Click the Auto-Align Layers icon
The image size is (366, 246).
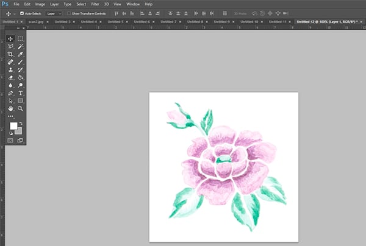pyautogui.click(x=224, y=13)
